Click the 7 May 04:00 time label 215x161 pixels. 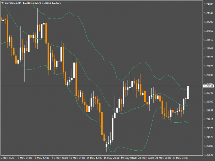pyautogui.click(x=25, y=158)
